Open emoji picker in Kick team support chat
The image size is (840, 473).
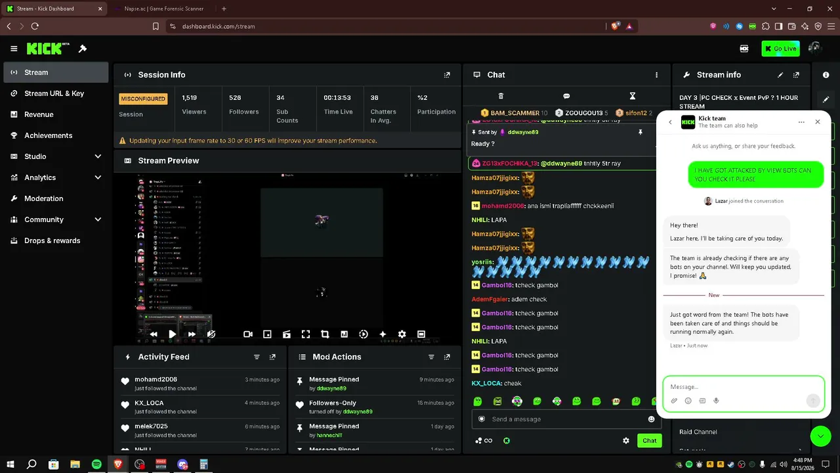coord(688,401)
